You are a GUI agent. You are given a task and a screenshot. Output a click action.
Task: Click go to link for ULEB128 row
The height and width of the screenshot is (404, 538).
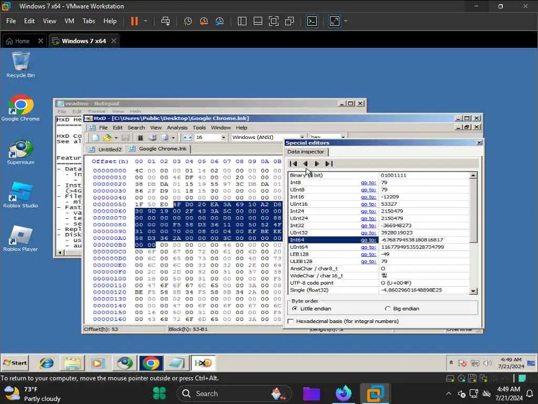click(x=368, y=261)
